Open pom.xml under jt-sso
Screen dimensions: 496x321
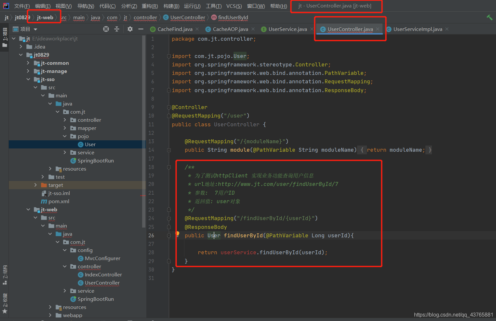coord(55,201)
